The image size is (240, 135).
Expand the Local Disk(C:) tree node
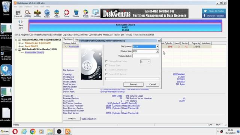pos(19,46)
